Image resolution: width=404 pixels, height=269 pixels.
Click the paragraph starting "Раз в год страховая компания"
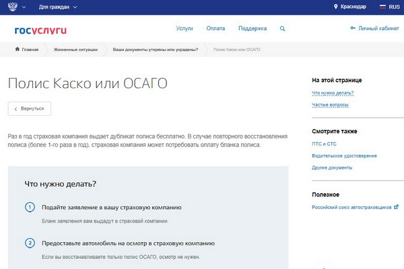(147, 141)
